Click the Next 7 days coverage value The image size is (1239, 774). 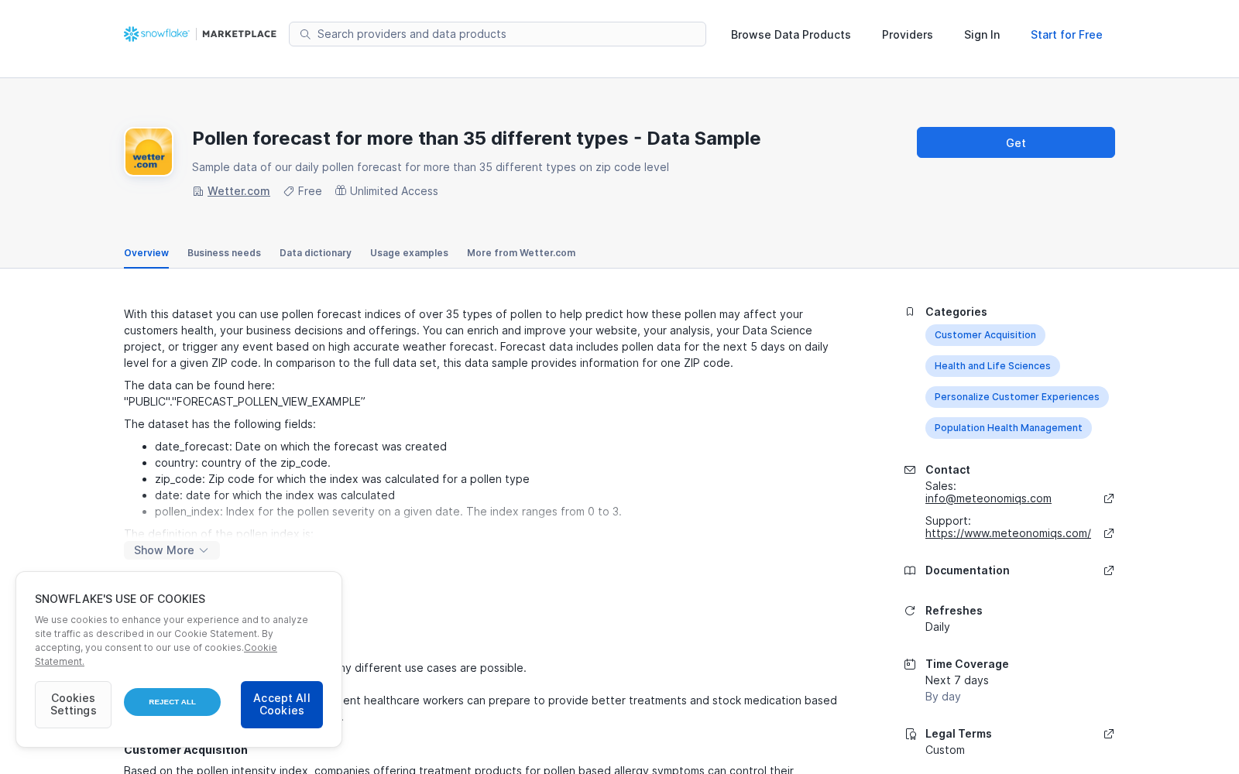point(956,680)
